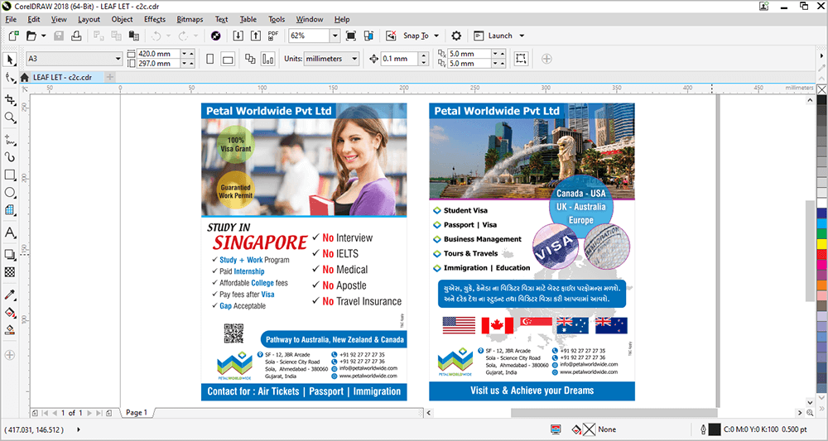The width and height of the screenshot is (828, 441).
Task: Expand the coordinates arrow in status bar
Action: tap(79, 429)
